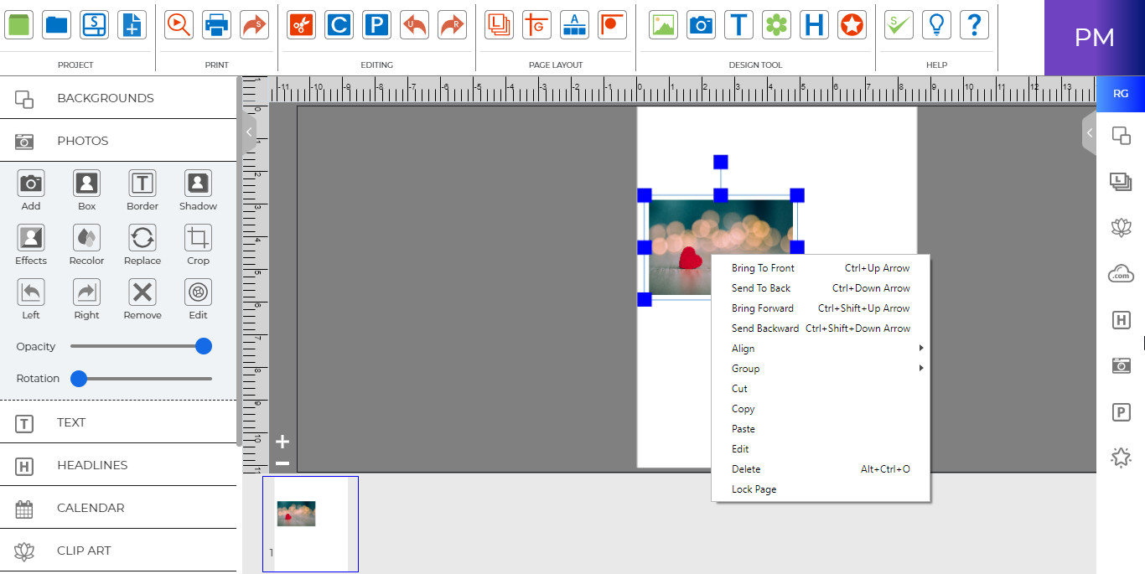Image resolution: width=1145 pixels, height=574 pixels.
Task: Adjust the Opacity slider
Action: click(x=202, y=345)
